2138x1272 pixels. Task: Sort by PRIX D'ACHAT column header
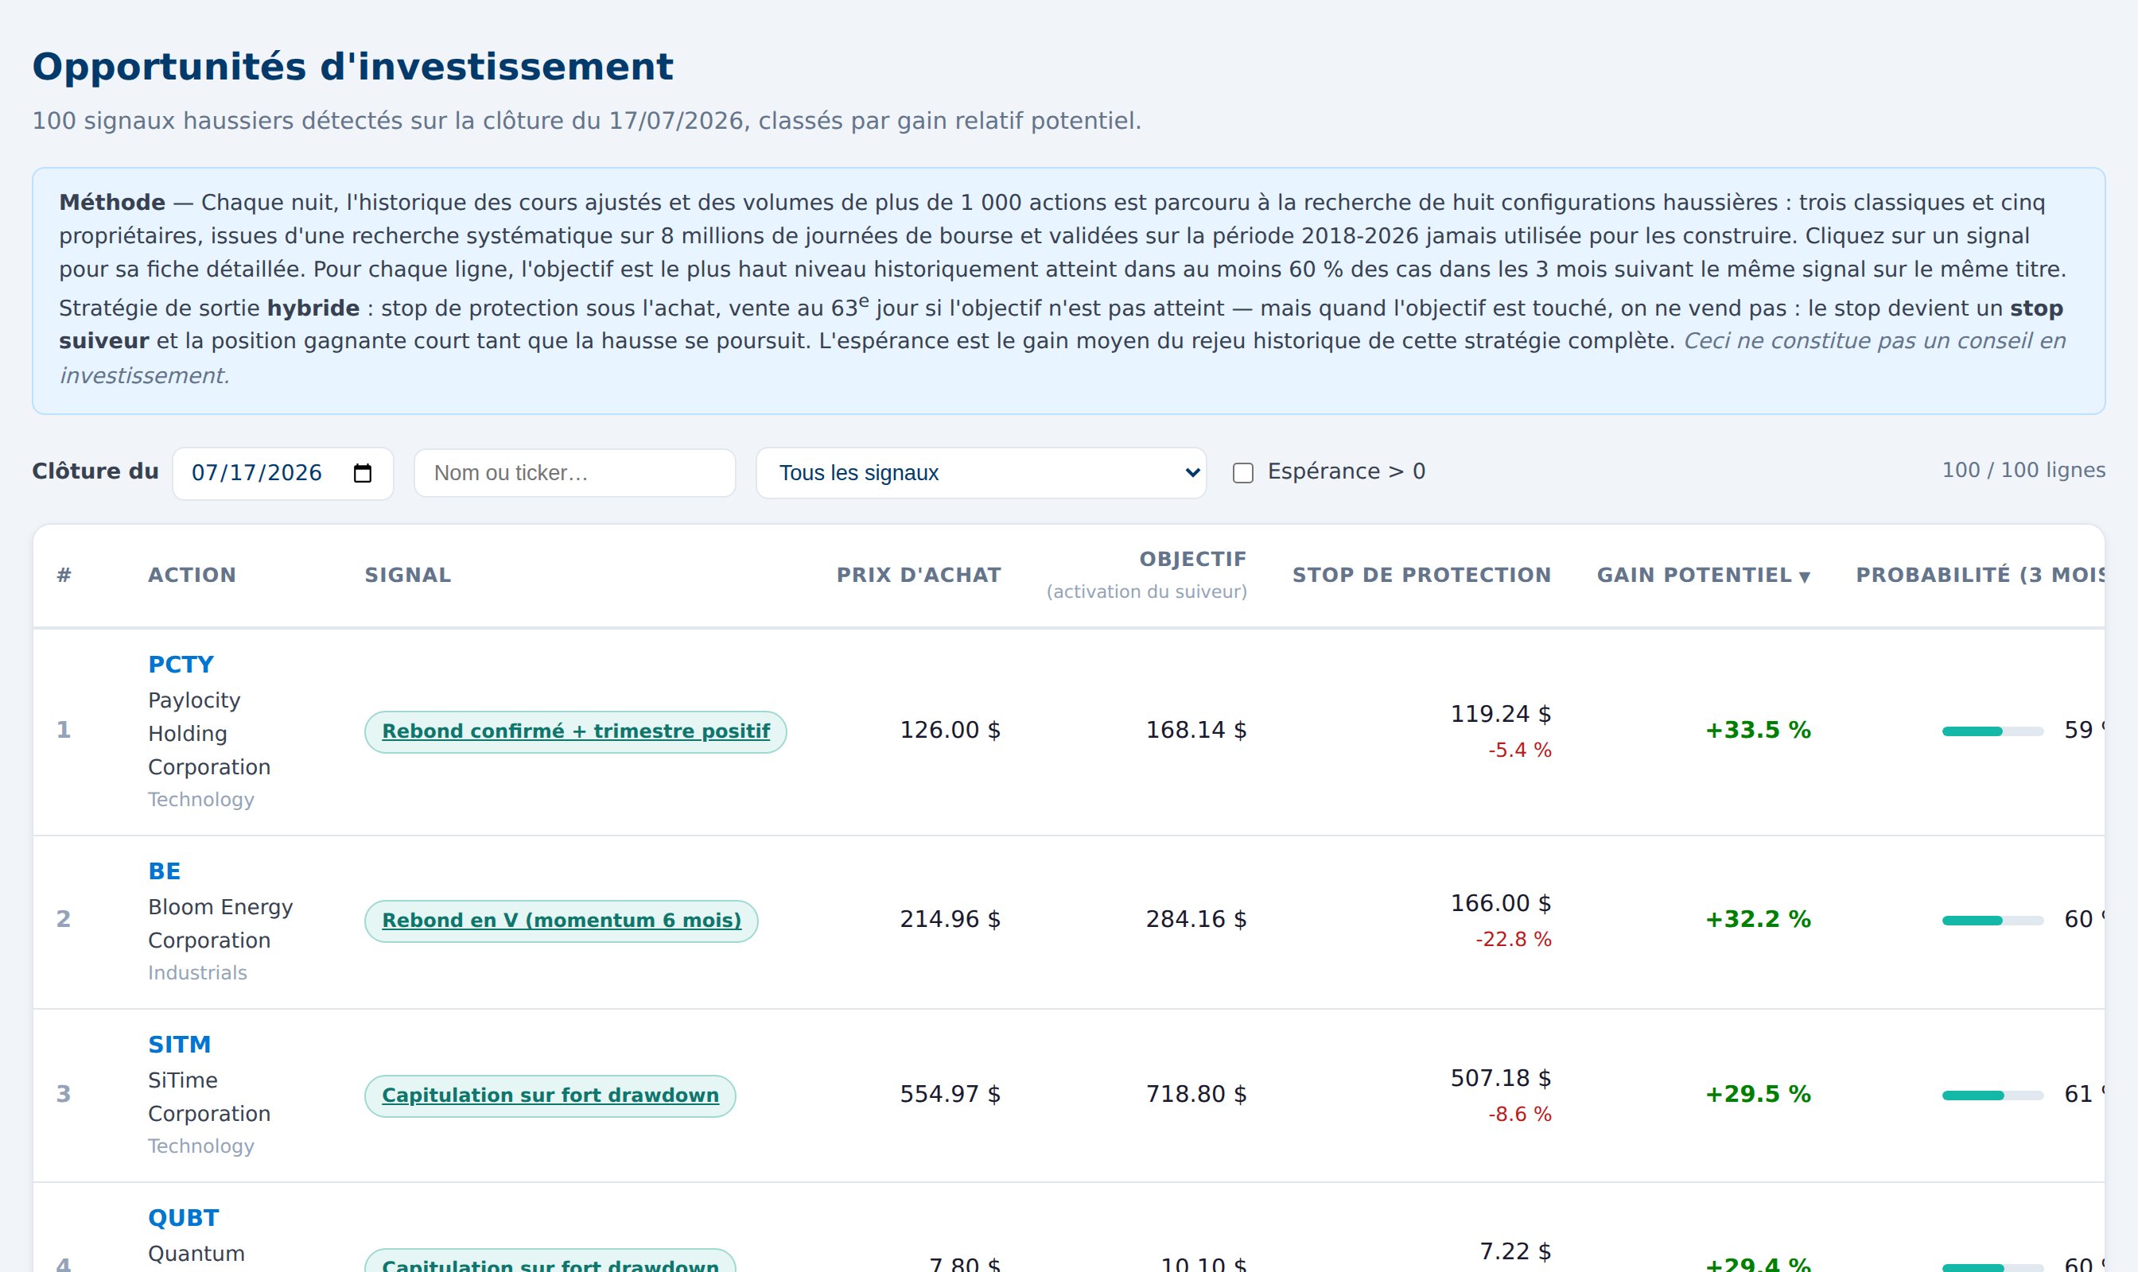coord(919,575)
